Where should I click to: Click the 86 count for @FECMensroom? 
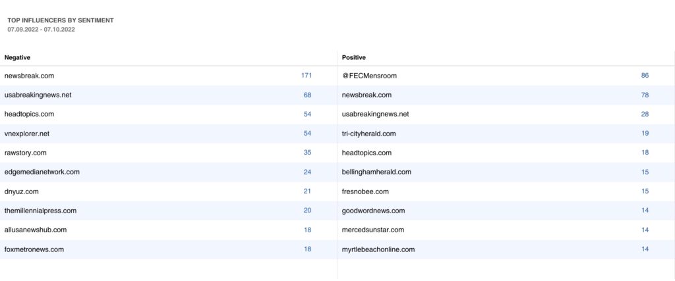coord(645,76)
